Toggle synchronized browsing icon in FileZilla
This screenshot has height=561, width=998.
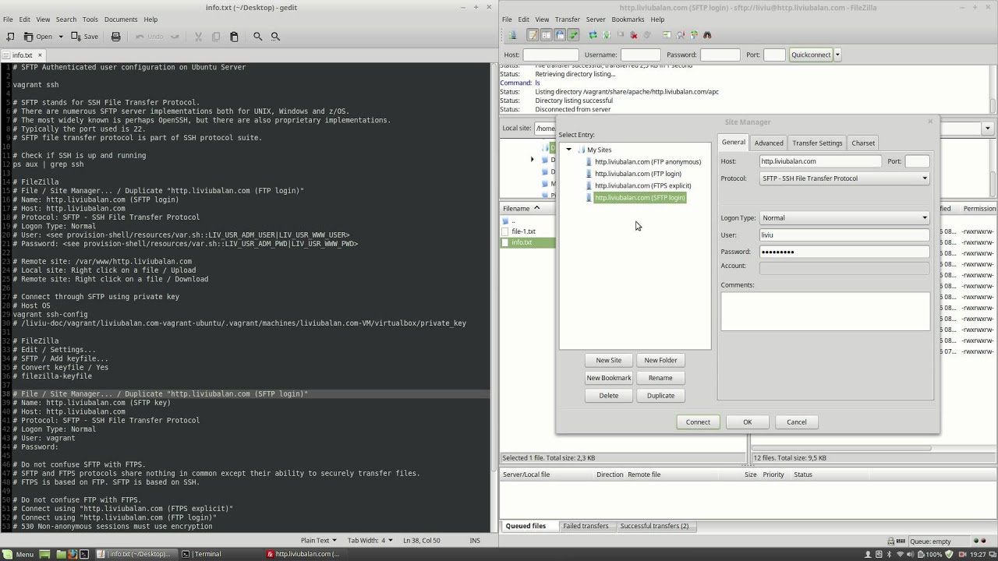point(694,35)
